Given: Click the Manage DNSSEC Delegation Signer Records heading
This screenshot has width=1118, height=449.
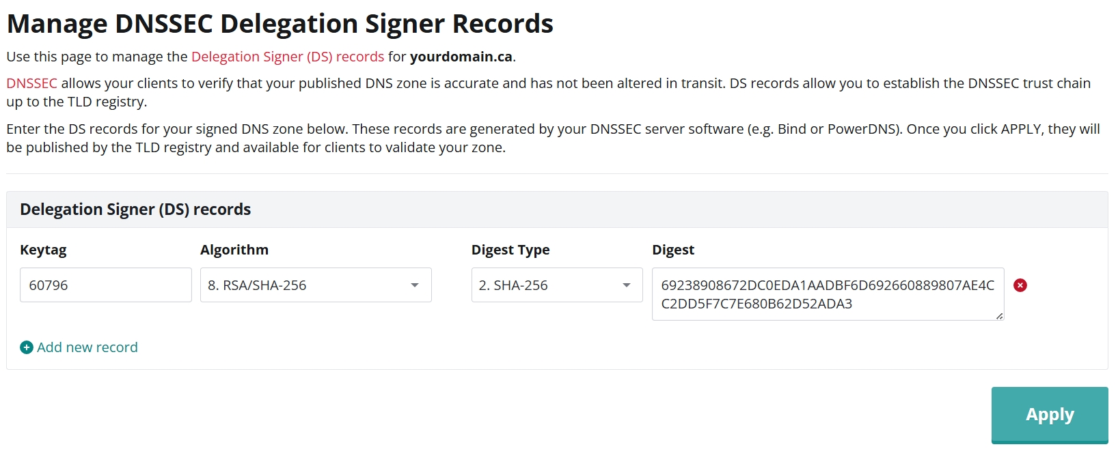Looking at the screenshot, I should pyautogui.click(x=279, y=24).
